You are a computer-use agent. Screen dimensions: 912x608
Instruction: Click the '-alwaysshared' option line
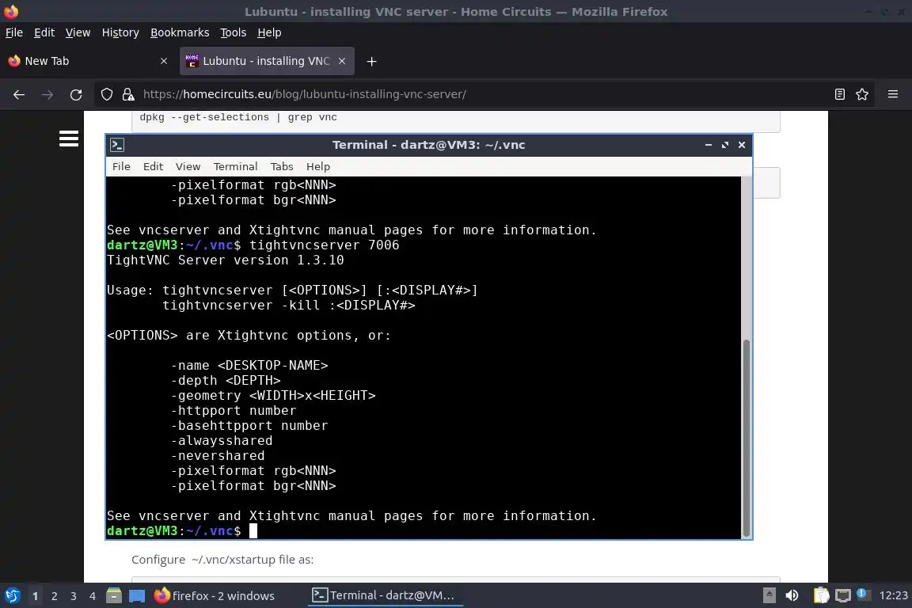coord(221,440)
